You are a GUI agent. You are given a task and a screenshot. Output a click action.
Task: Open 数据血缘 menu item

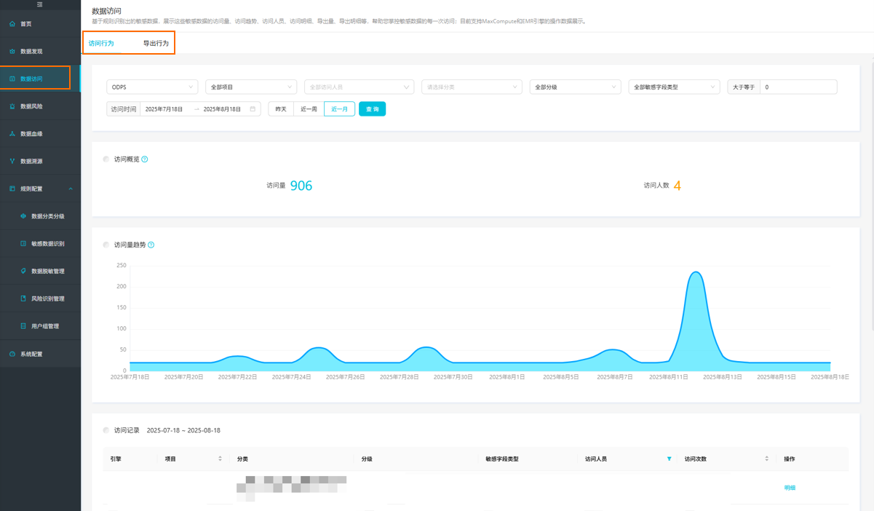(40, 134)
